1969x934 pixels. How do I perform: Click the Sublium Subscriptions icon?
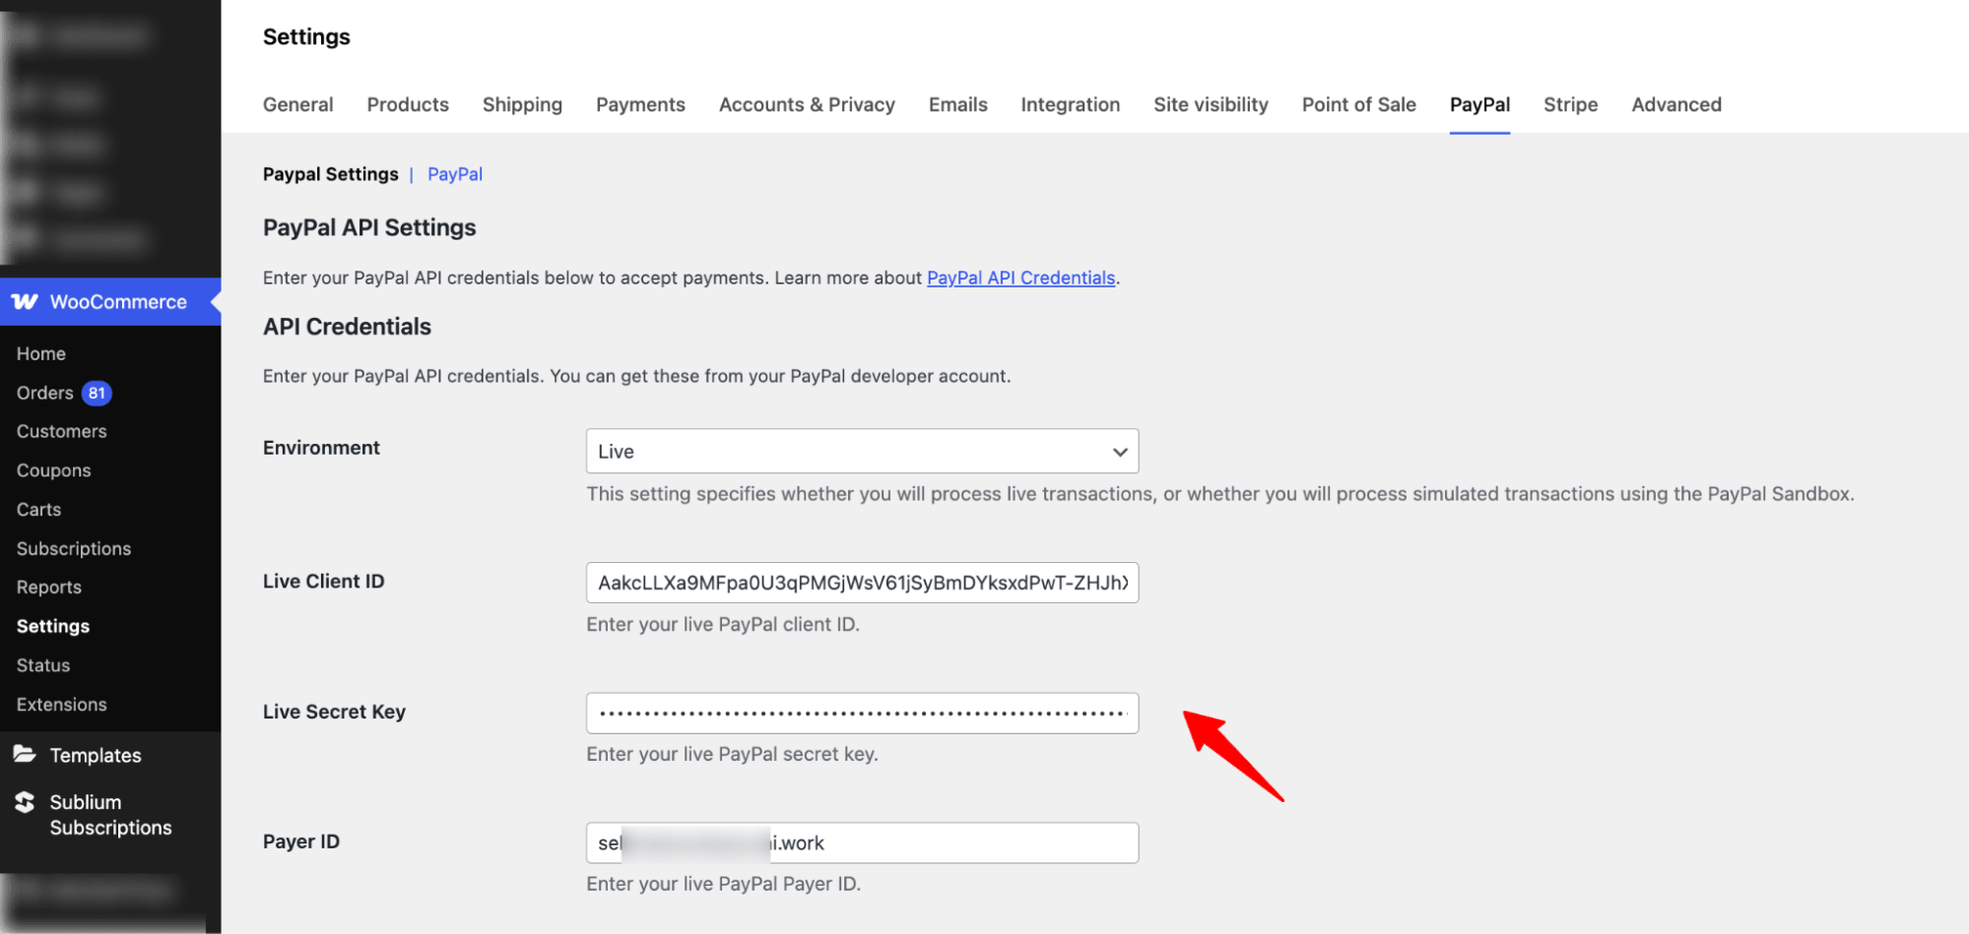tap(26, 802)
